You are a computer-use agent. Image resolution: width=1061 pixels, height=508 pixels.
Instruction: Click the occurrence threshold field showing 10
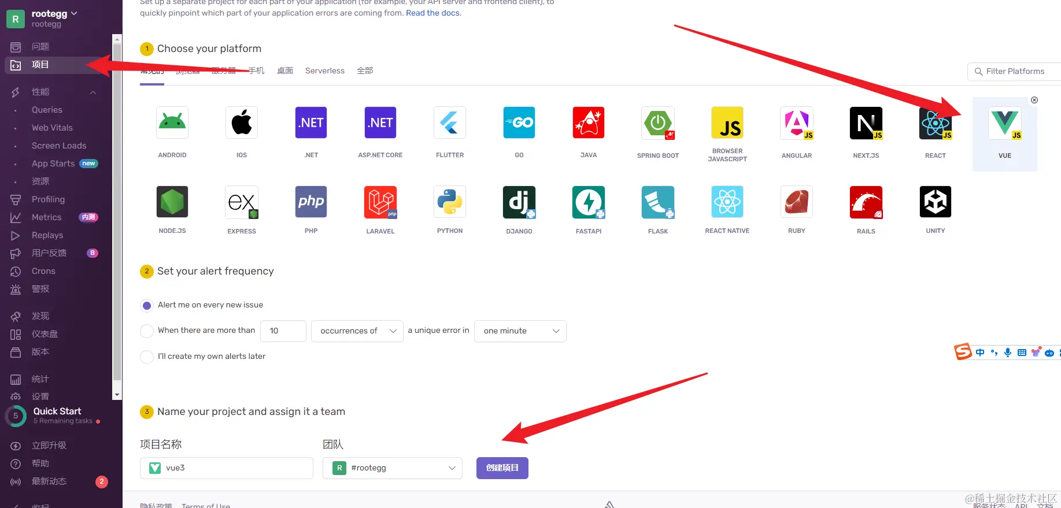click(x=283, y=331)
